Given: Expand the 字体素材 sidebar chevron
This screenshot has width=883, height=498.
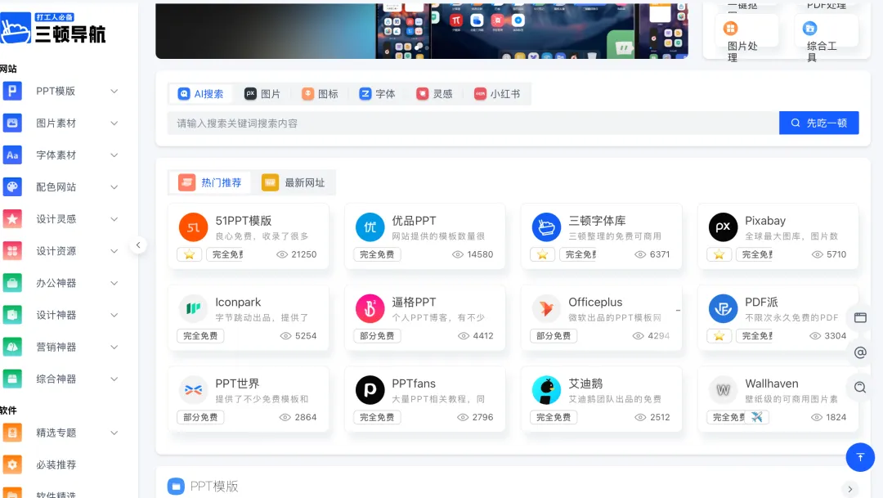Looking at the screenshot, I should point(114,155).
